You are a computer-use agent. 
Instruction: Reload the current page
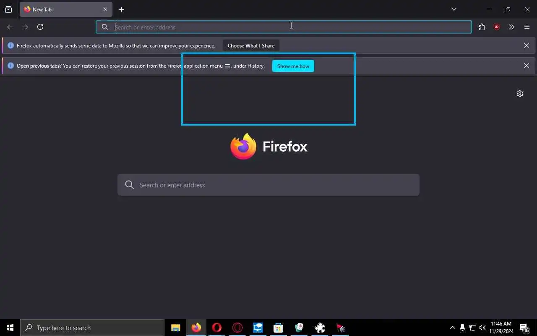point(40,27)
